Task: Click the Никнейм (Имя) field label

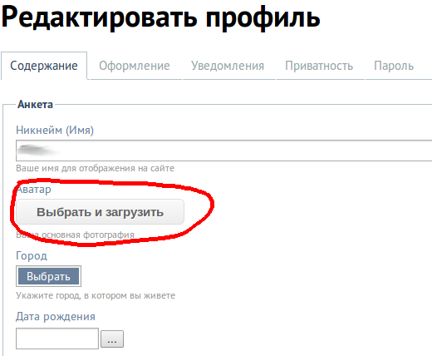Action: click(55, 130)
